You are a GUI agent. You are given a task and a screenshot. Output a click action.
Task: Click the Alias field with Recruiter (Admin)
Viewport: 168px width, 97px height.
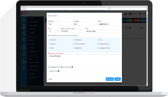click(x=103, y=31)
